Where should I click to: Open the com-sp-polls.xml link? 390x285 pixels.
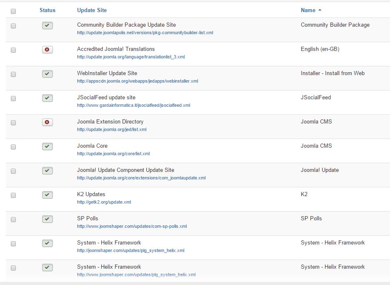(132, 226)
